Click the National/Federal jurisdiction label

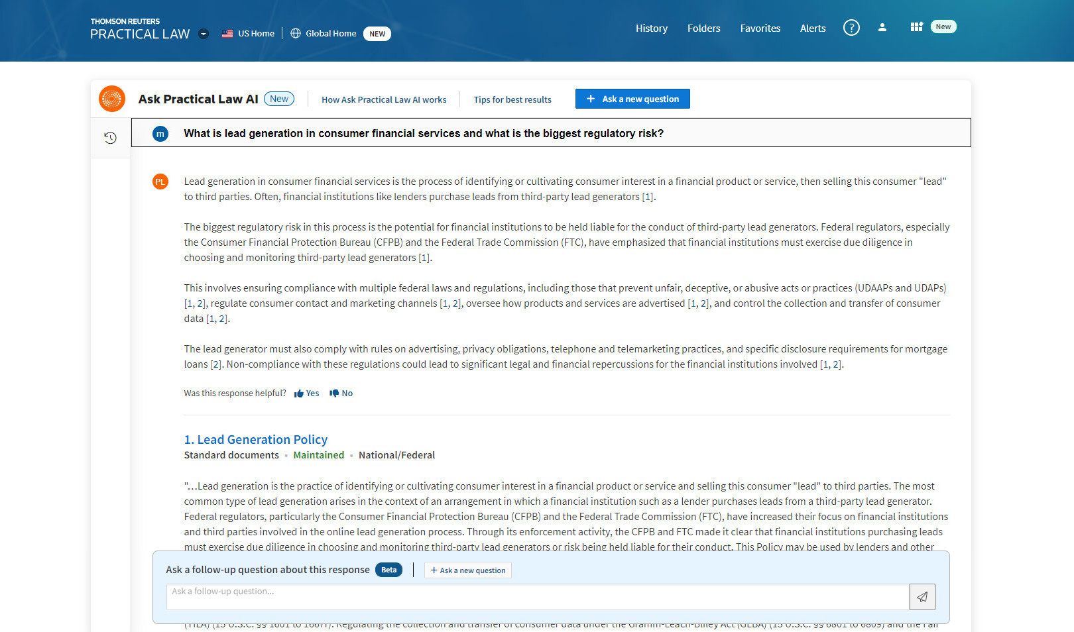pos(397,455)
